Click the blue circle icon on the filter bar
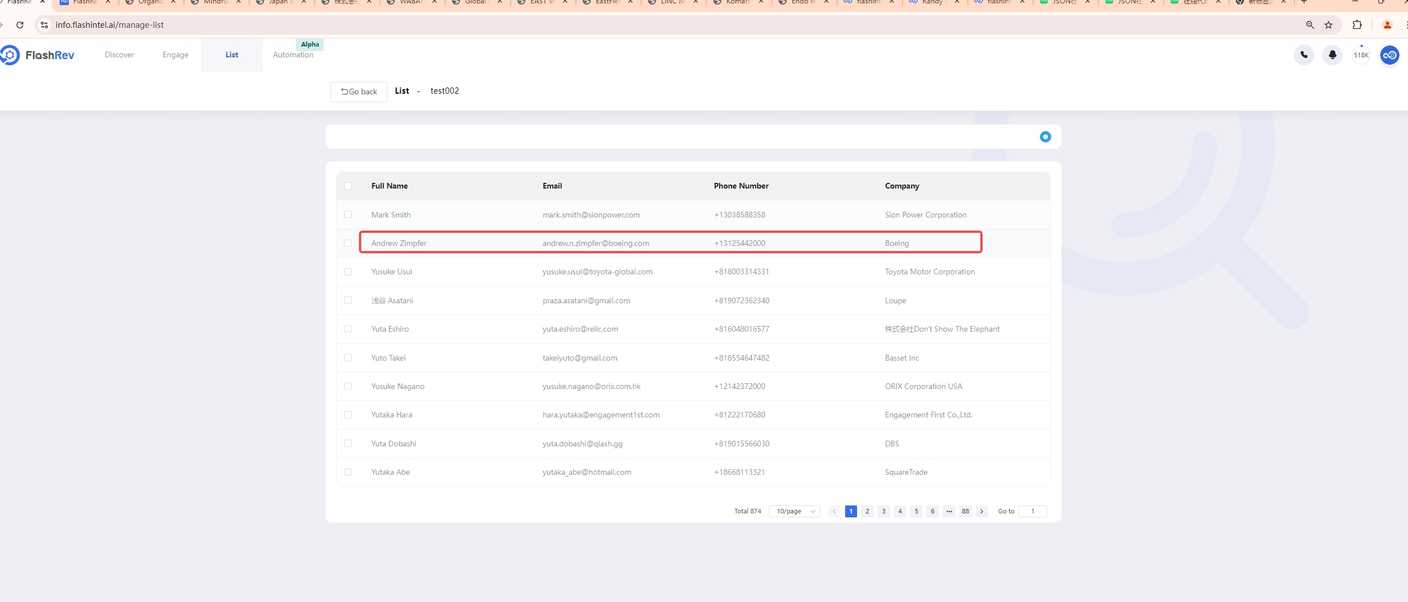The image size is (1408, 602). [1045, 137]
